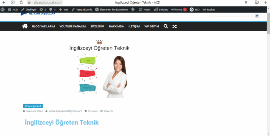Click the browser back arrow
The image size is (270, 136).
click(x=4, y=2)
